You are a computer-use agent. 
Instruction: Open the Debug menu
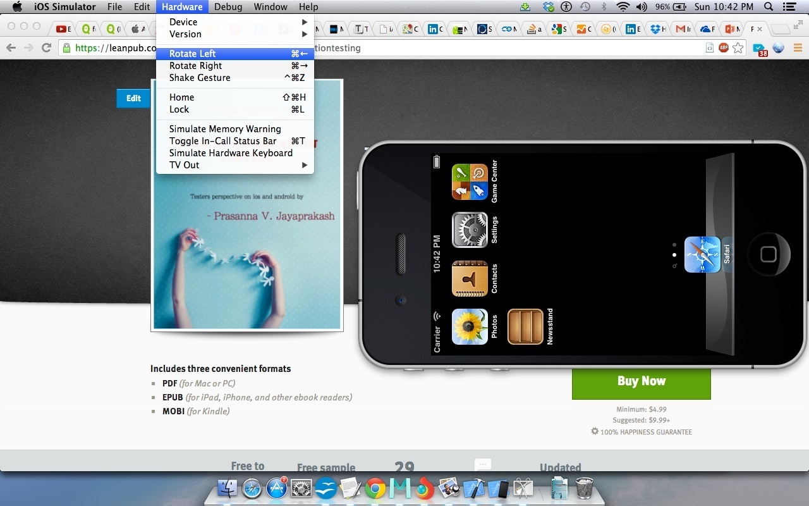tap(228, 7)
